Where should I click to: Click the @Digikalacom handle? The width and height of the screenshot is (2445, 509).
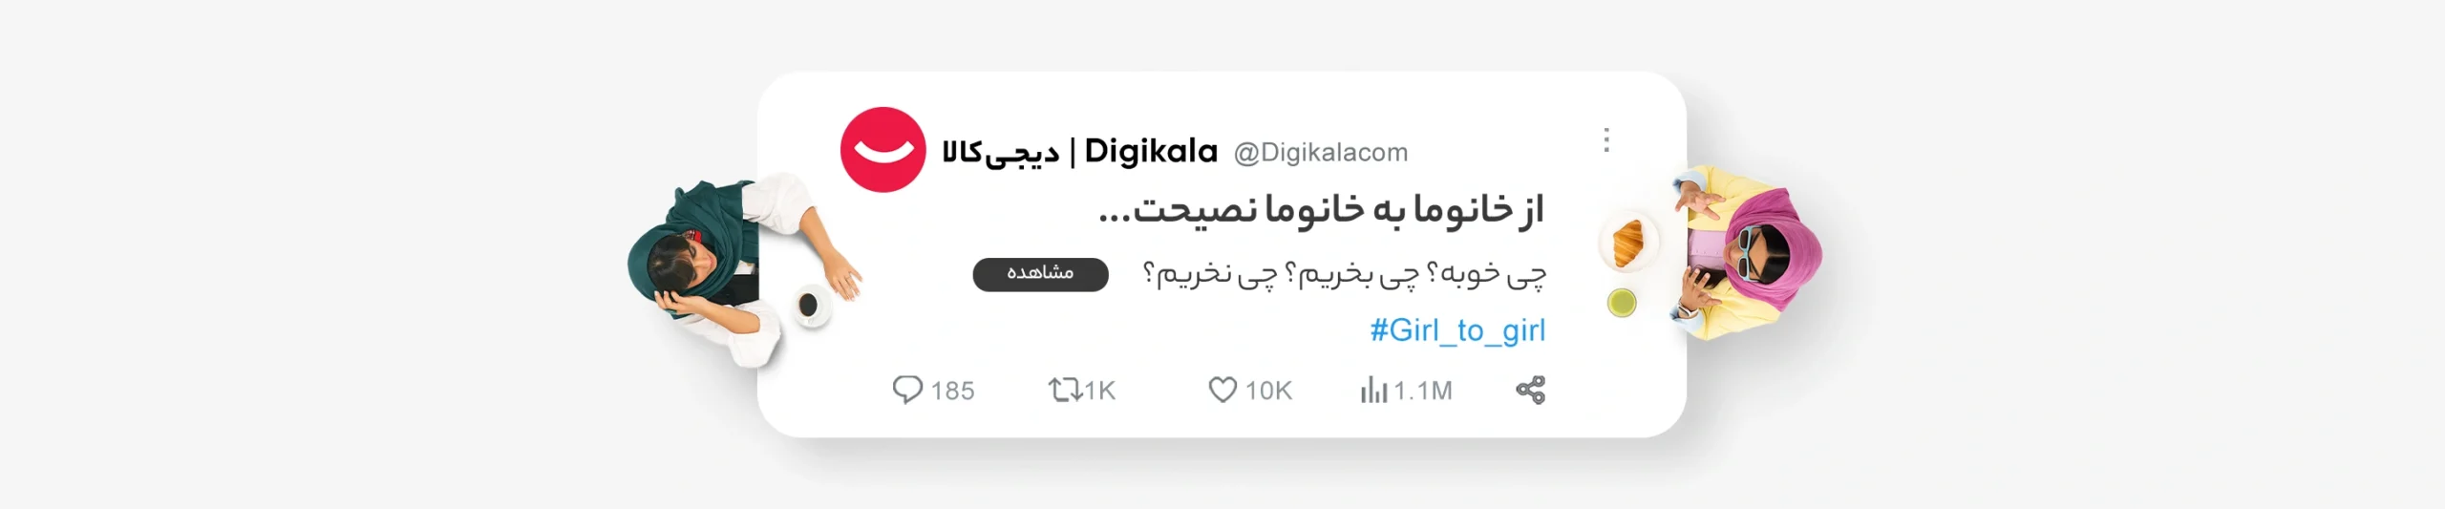coord(1320,153)
